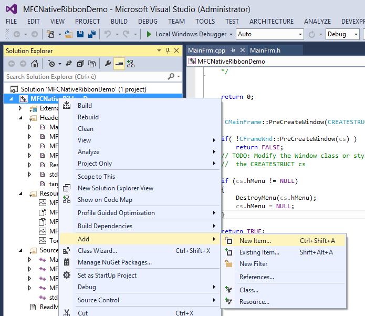Open the search options dropdown arrow

pos(179,76)
